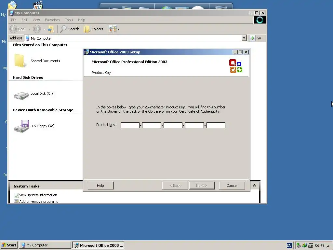The image size is (333, 250).
Task: Click the first Product Key box
Action: click(x=130, y=125)
